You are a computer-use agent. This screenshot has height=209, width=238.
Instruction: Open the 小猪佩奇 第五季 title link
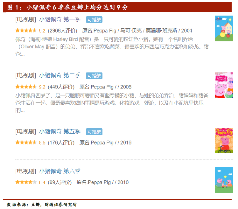tap(60, 131)
